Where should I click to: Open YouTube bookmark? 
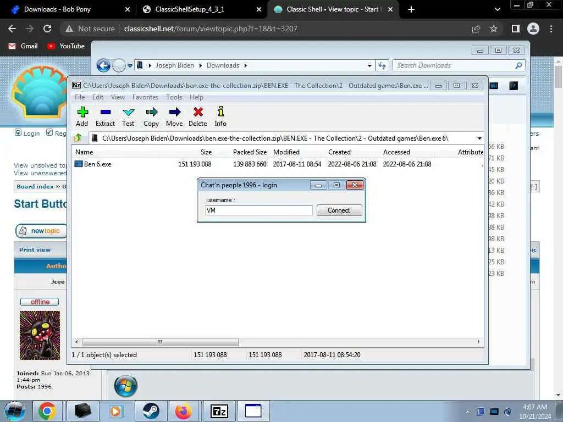point(66,46)
